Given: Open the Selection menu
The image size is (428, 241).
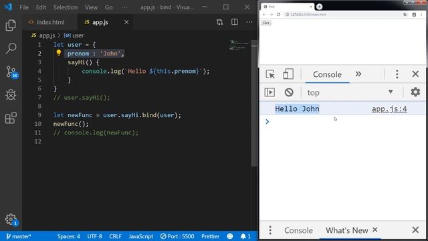Looking at the screenshot, I should [66, 7].
